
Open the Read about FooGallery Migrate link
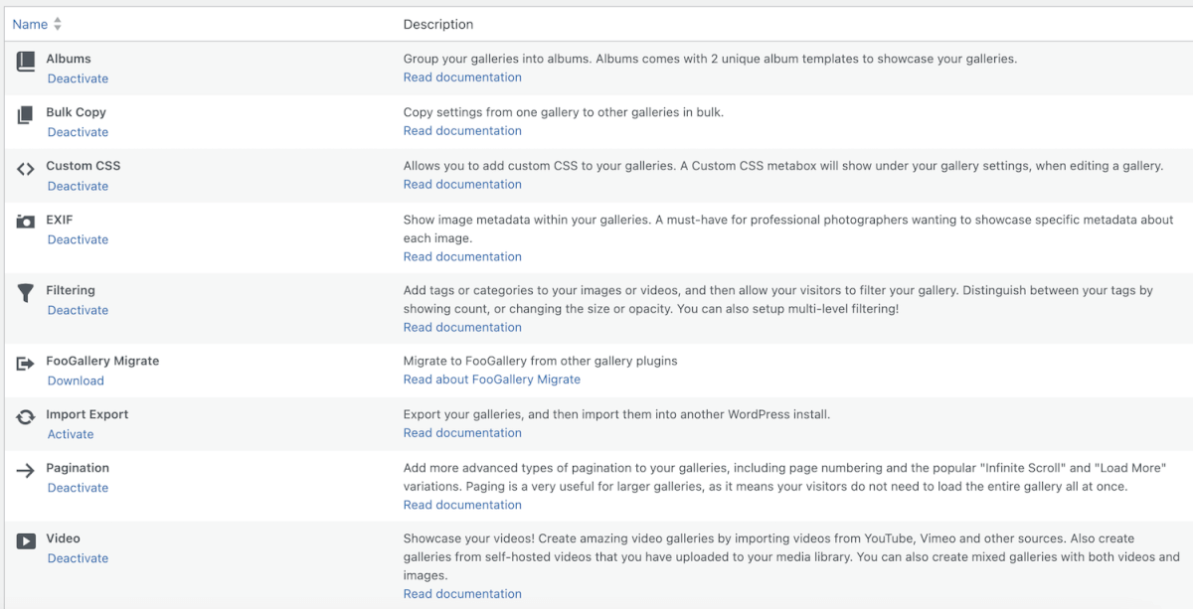[492, 379]
